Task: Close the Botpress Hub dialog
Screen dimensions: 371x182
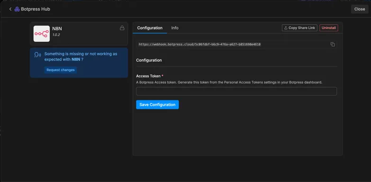Action: pyautogui.click(x=360, y=9)
